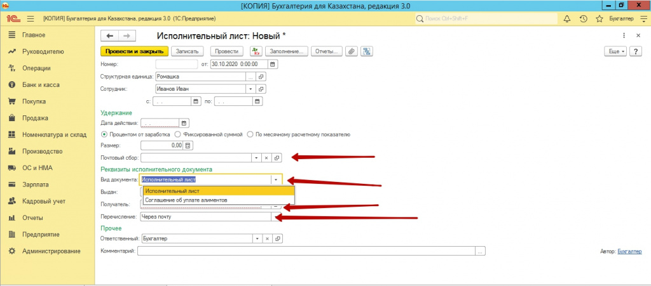Open Банк и касса section

pyautogui.click(x=41, y=84)
